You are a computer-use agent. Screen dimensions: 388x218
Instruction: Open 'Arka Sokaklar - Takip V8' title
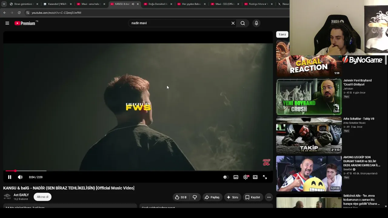tap(359, 119)
